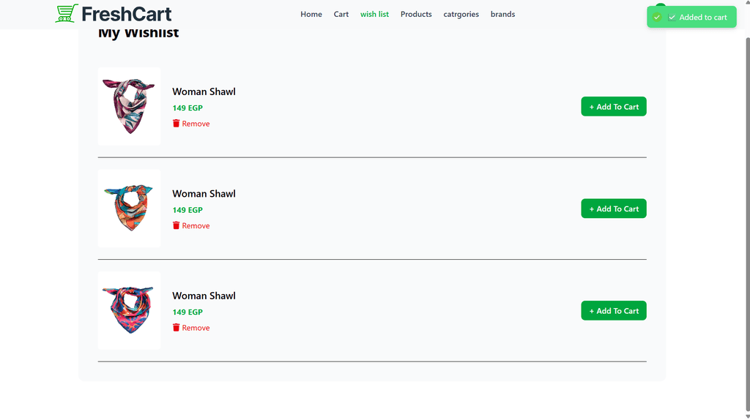Viewport: 750px width, 420px height.
Task: Click the FreshCart shopping cart logo icon
Action: click(x=67, y=13)
